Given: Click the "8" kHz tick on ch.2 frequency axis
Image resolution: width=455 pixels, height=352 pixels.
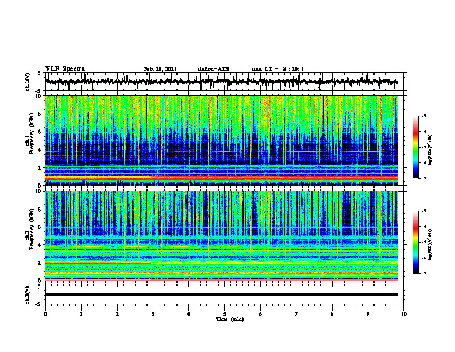Looking at the screenshot, I should [40, 209].
